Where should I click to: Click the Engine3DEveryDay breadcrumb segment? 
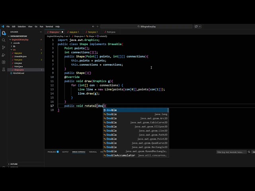coord(55,36)
